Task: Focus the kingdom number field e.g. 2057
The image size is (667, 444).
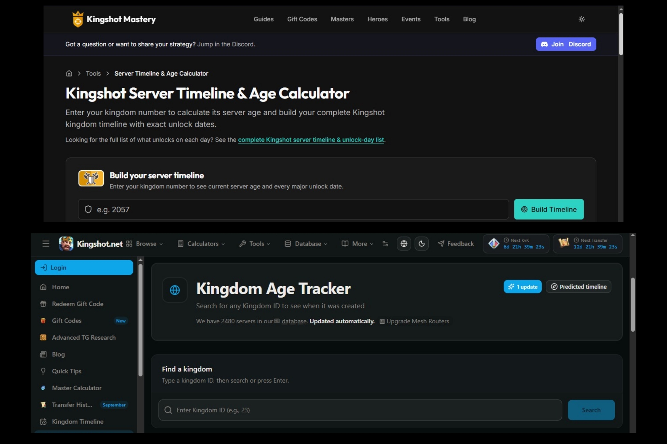Action: pos(293,209)
